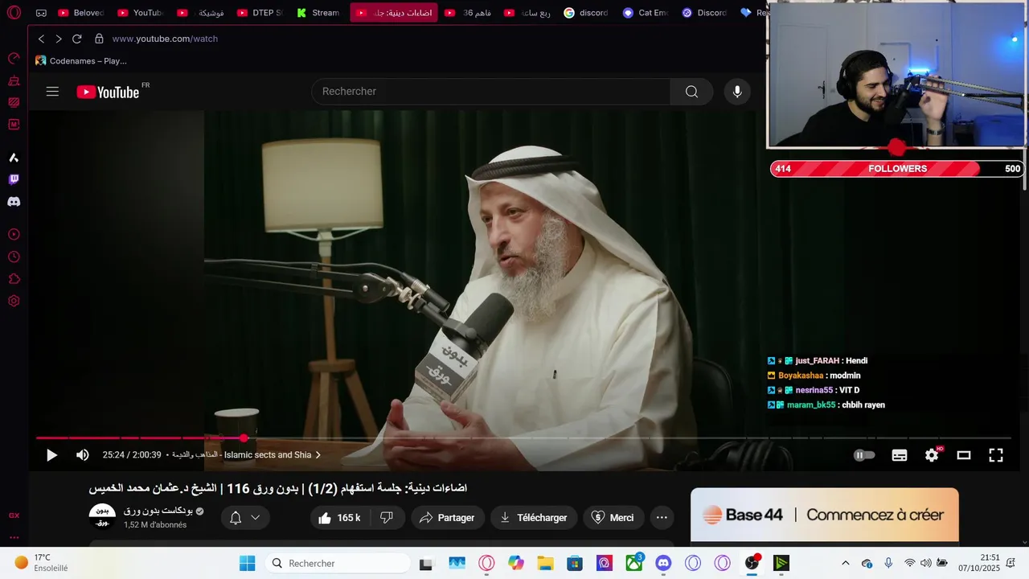Open the YouTube hamburger guide menu
1029x579 pixels.
(x=52, y=92)
